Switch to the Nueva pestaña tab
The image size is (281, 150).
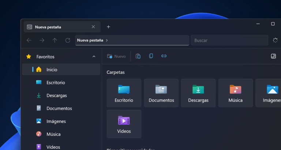click(62, 27)
